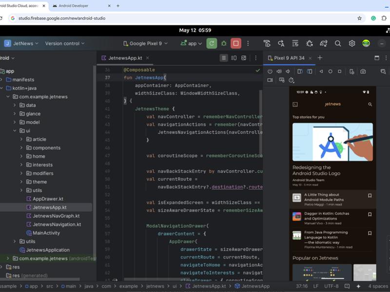Screen dimensions: 390x292
Task: Open MainActivity file in tree
Action: 43,233
